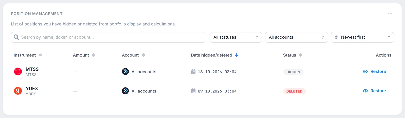Screen dimensions: 405x118
Task: Click All accounts text in YDEX row
Action: [x=144, y=91]
